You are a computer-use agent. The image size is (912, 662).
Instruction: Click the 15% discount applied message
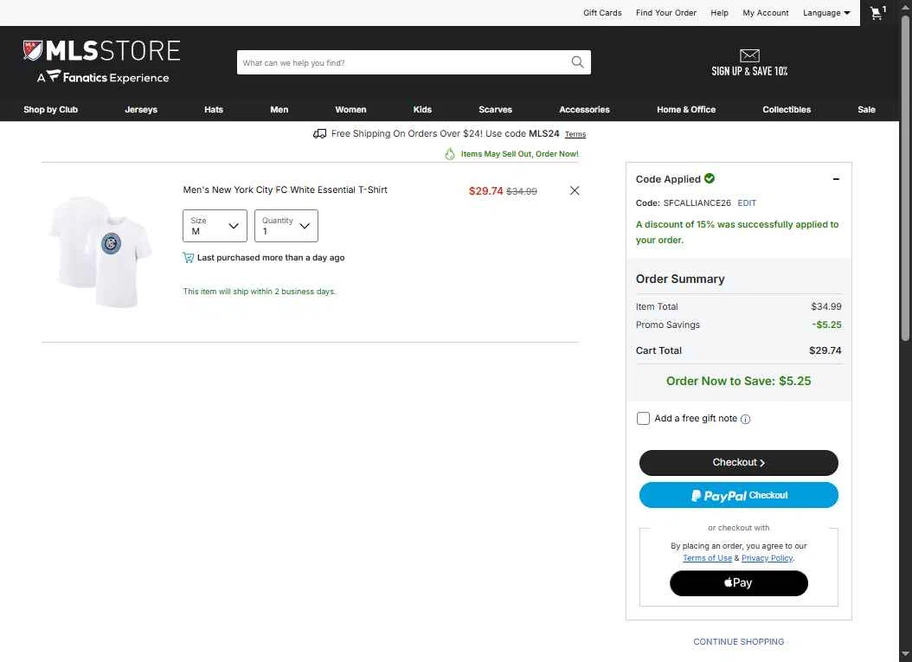[737, 232]
